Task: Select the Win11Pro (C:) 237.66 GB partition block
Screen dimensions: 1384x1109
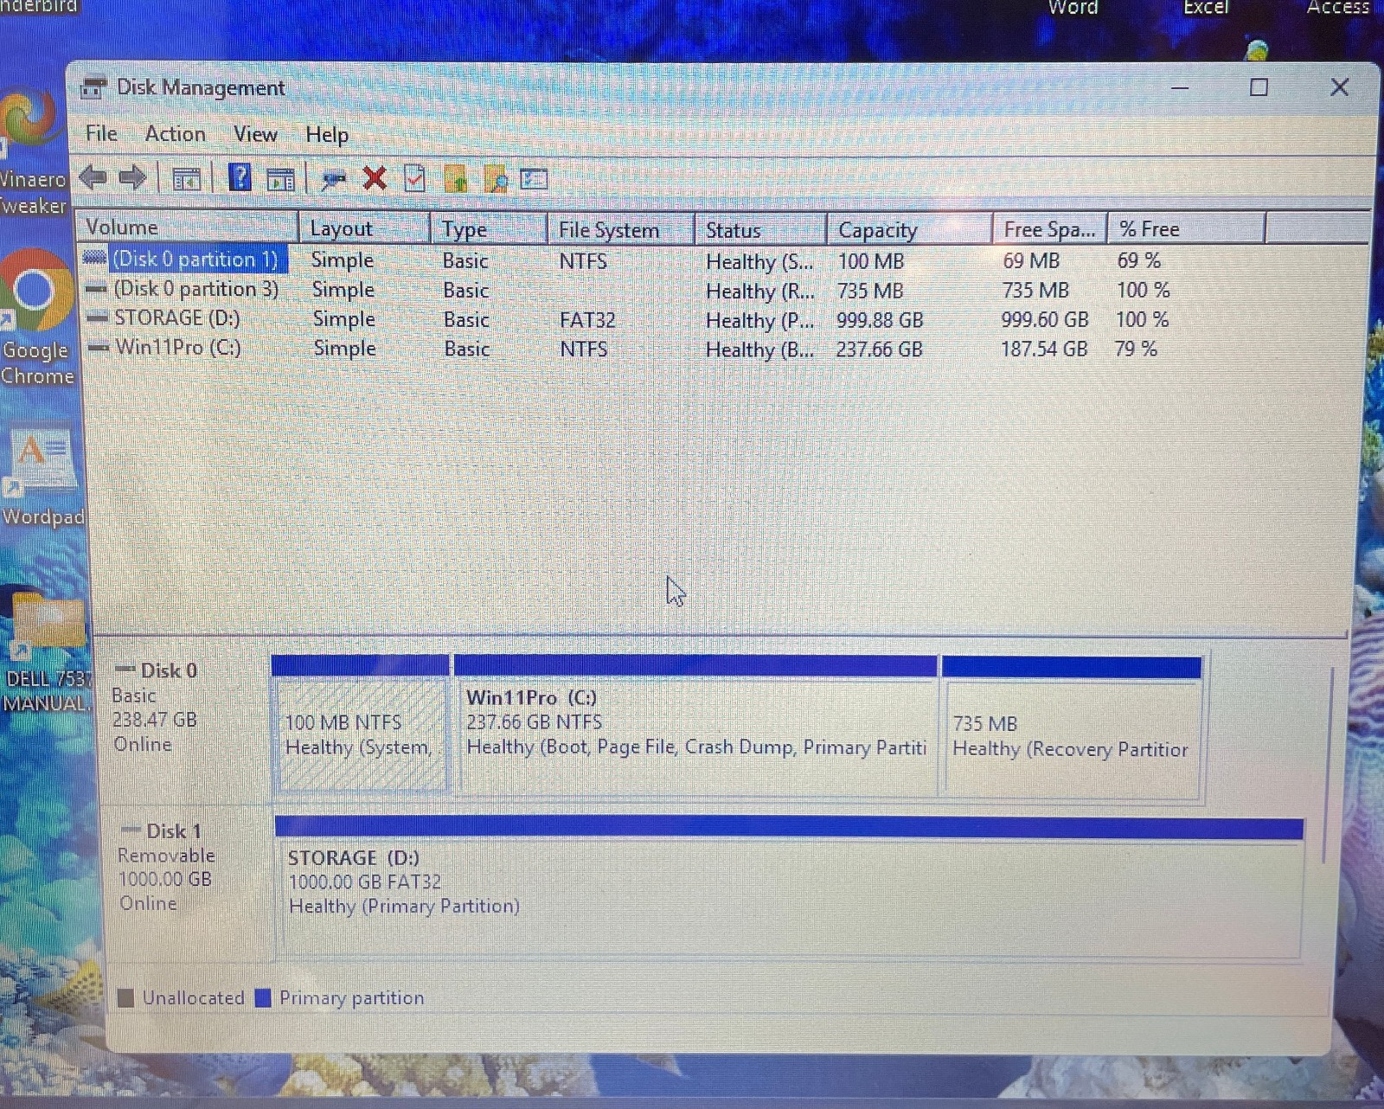Action: [695, 725]
